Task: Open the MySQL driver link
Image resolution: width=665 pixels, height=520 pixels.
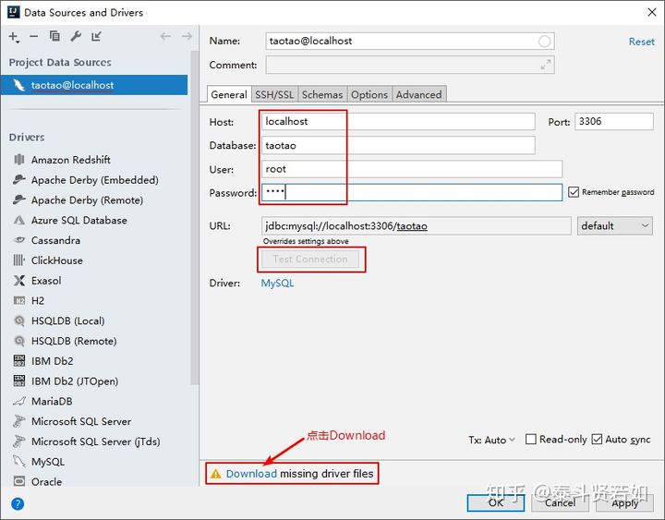Action: click(277, 283)
